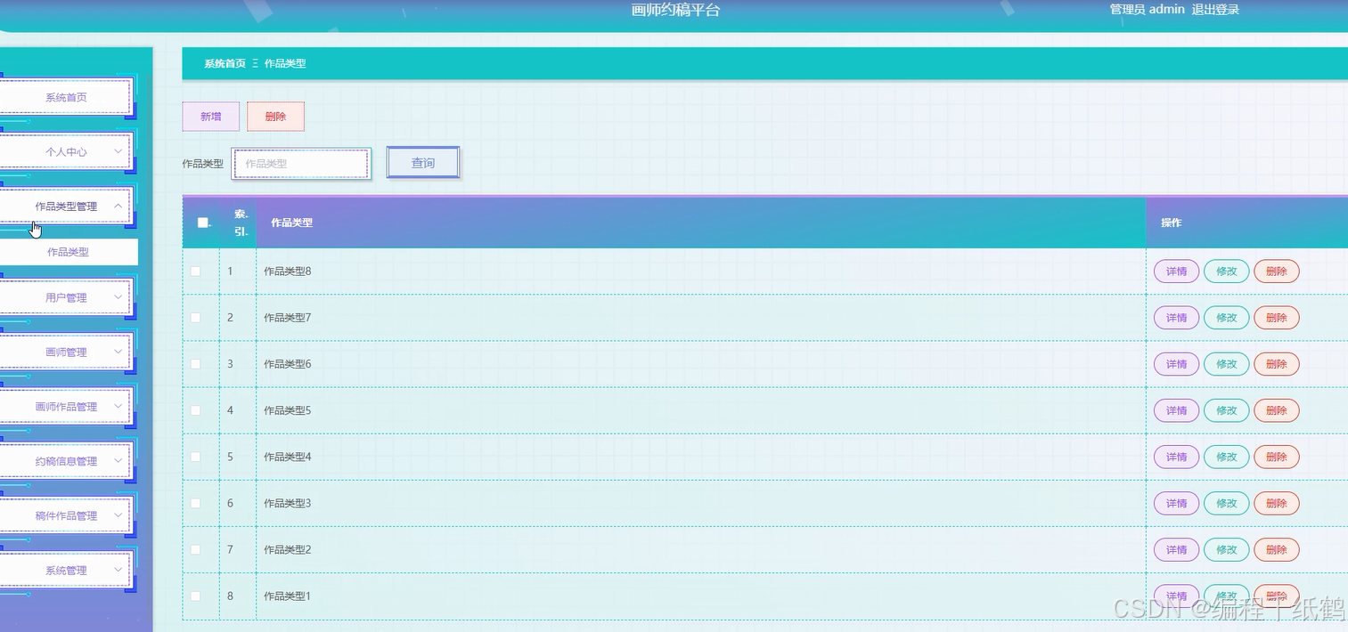Screen dimensions: 1348x632
Task: Expand the 个人中心 menu chevron
Action: point(118,151)
